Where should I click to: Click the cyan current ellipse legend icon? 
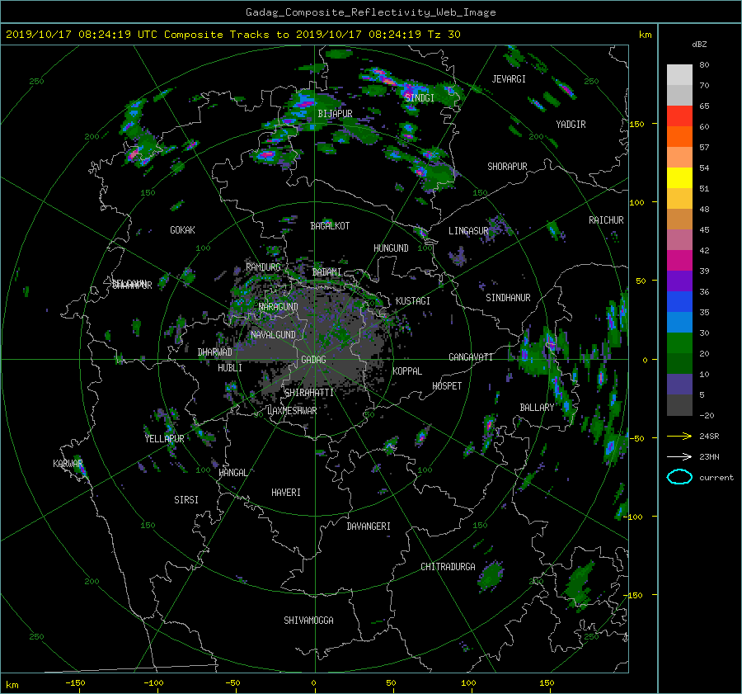click(679, 477)
